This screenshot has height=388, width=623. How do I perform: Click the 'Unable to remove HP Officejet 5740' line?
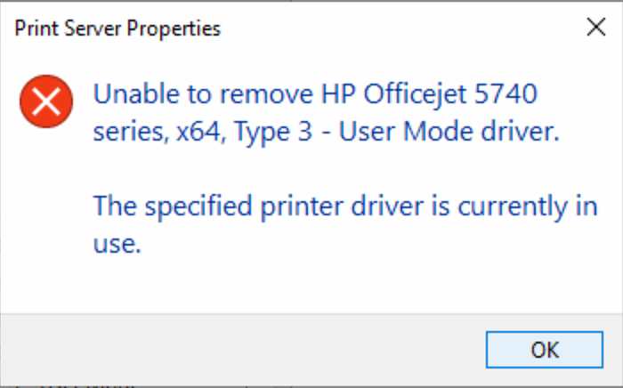coord(316,94)
